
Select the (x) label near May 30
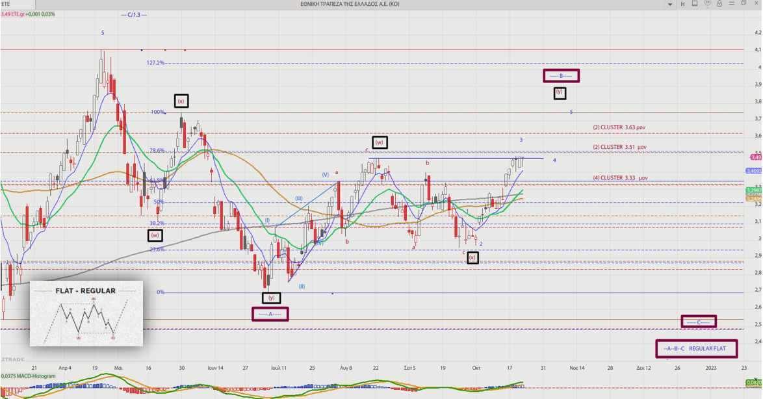(181, 101)
